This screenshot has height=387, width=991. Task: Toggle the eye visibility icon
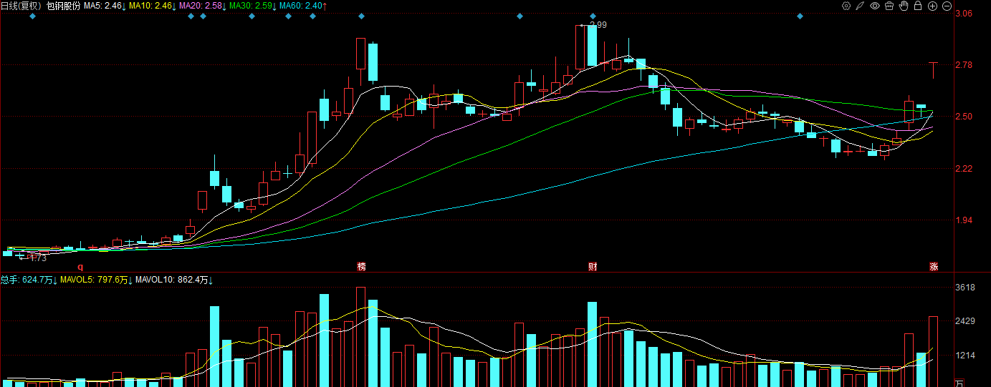875,6
